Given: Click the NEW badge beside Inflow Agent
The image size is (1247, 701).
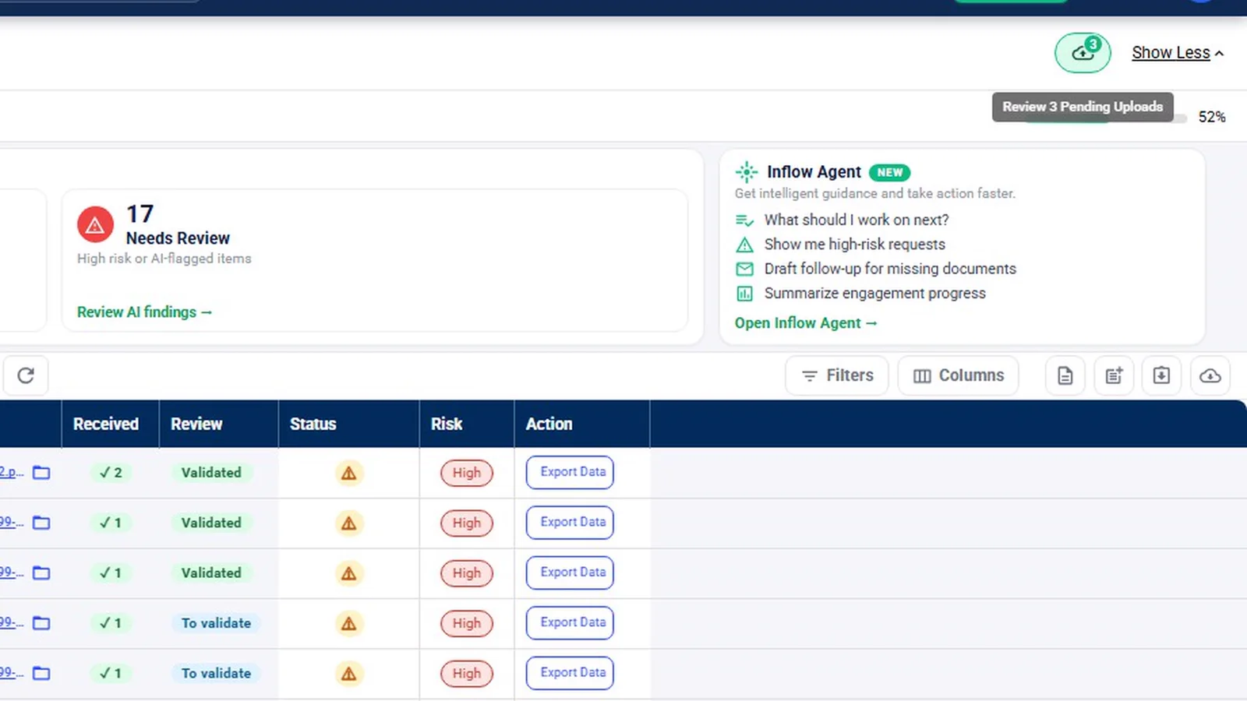Looking at the screenshot, I should click(x=890, y=172).
